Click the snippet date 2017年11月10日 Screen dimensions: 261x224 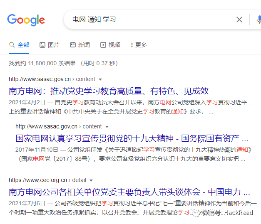(x=37, y=150)
